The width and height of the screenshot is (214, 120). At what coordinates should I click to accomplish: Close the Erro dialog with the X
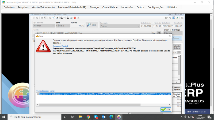170,36
